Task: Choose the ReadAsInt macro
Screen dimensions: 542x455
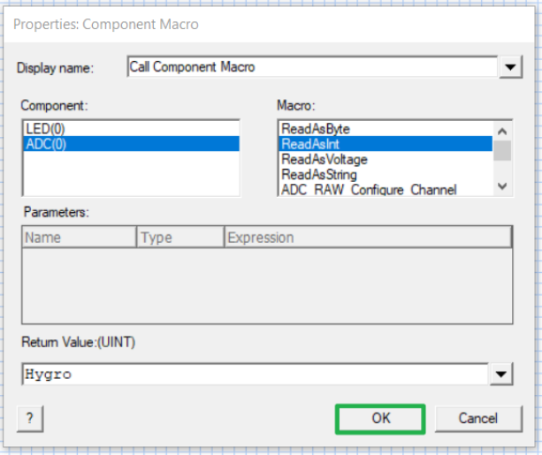Action: tap(312, 144)
